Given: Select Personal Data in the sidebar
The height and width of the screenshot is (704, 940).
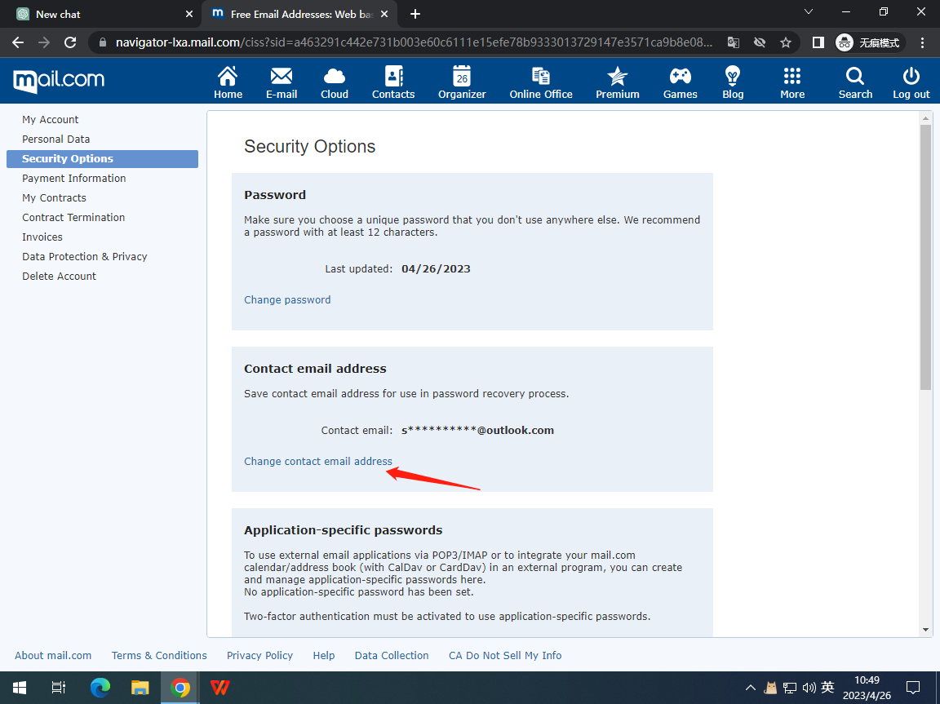Looking at the screenshot, I should (x=56, y=139).
